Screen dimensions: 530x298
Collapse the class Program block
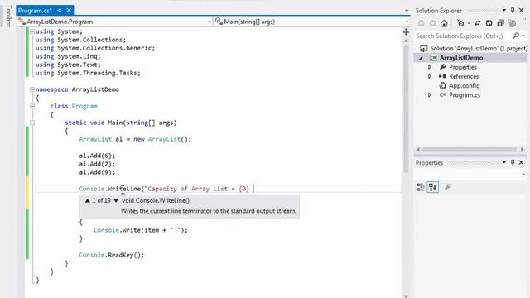pos(32,106)
